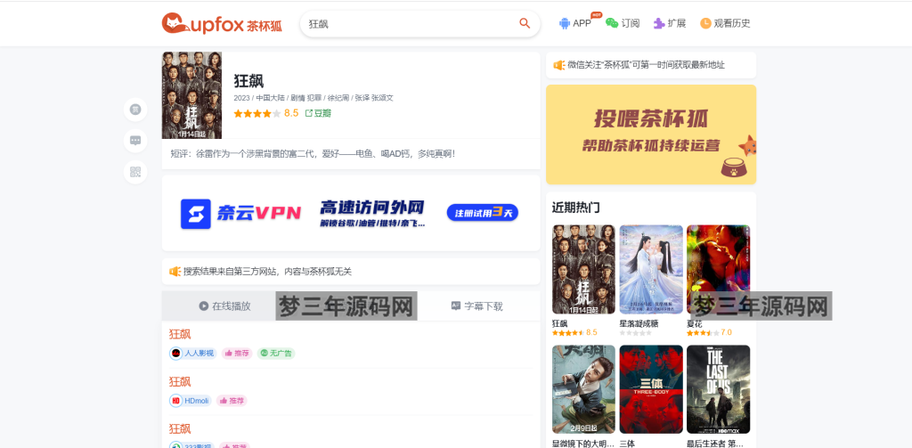Click the 8.5 rating under 狂飙 in 近期热门

(x=591, y=333)
